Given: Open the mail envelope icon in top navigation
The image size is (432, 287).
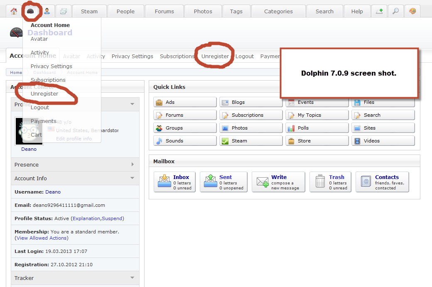Looking at the screenshot, I should point(64,11).
